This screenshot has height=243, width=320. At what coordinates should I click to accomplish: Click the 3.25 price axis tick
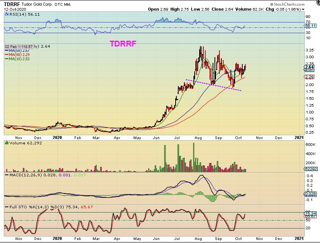pos(310,50)
